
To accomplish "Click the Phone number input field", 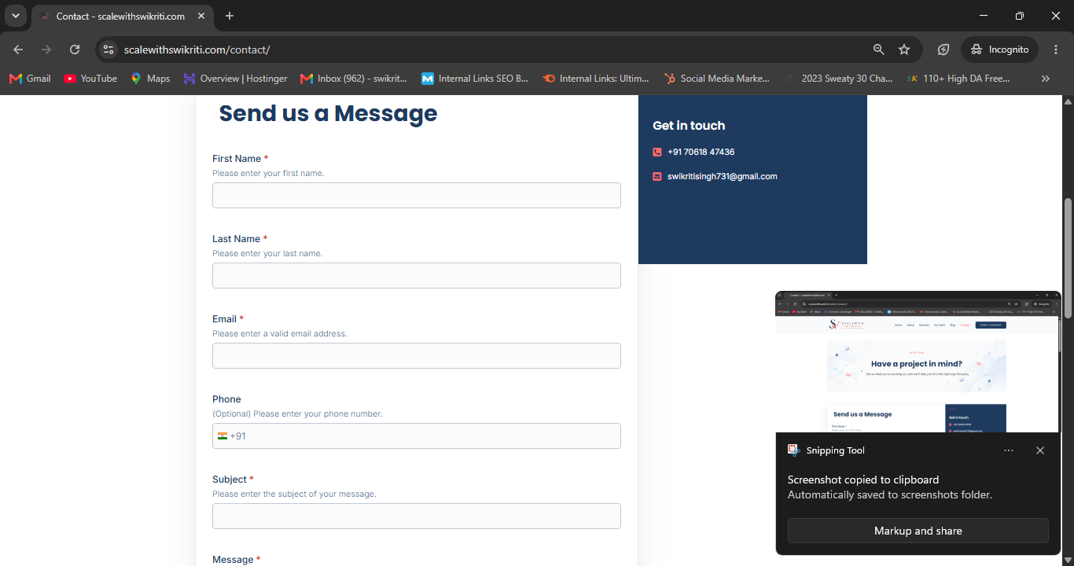I will pyautogui.click(x=417, y=436).
